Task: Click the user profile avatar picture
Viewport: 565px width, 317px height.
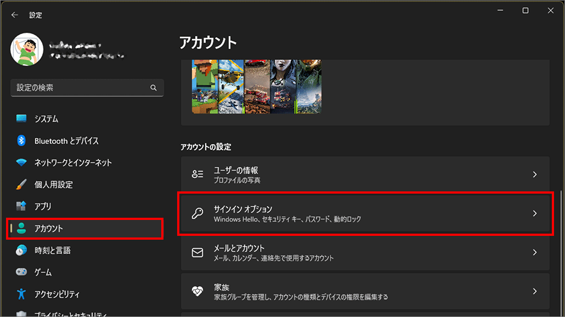Action: pos(27,49)
